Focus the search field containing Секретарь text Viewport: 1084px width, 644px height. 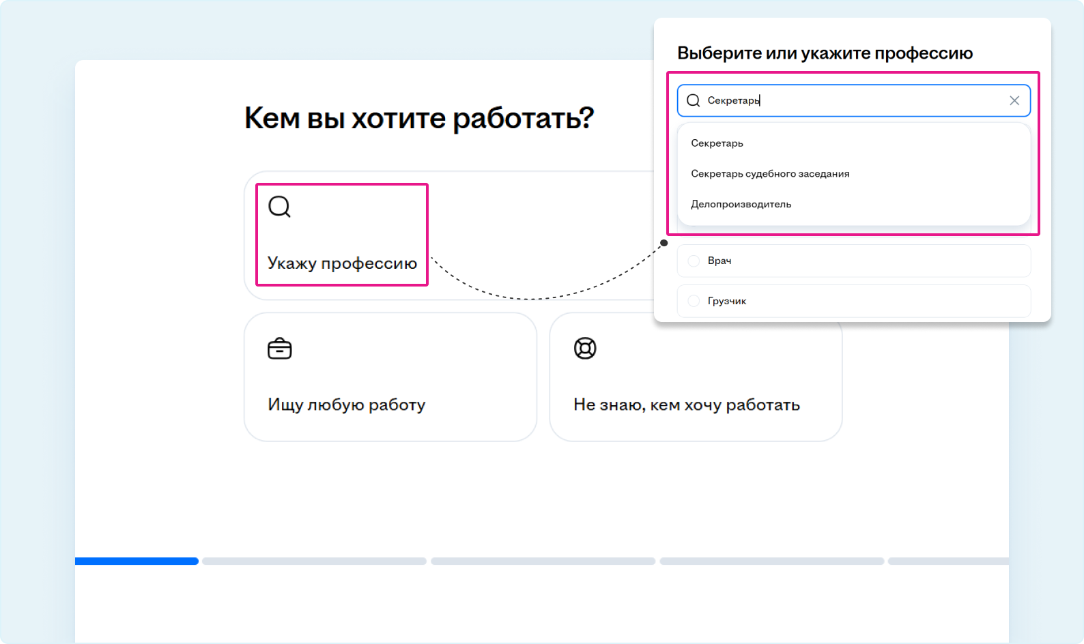853,101
